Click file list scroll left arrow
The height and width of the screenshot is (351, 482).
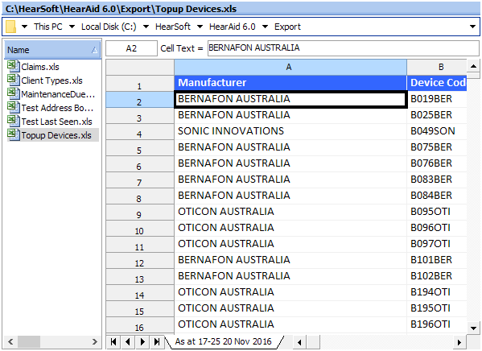pos(10,341)
